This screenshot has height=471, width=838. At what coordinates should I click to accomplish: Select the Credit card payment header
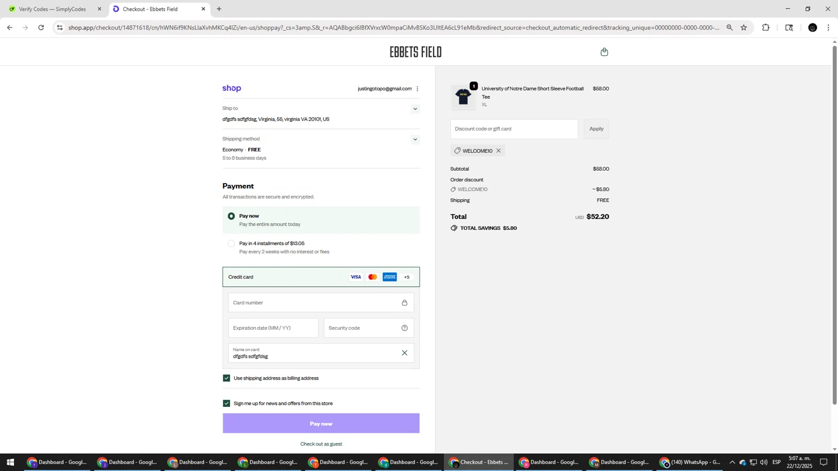(x=321, y=277)
